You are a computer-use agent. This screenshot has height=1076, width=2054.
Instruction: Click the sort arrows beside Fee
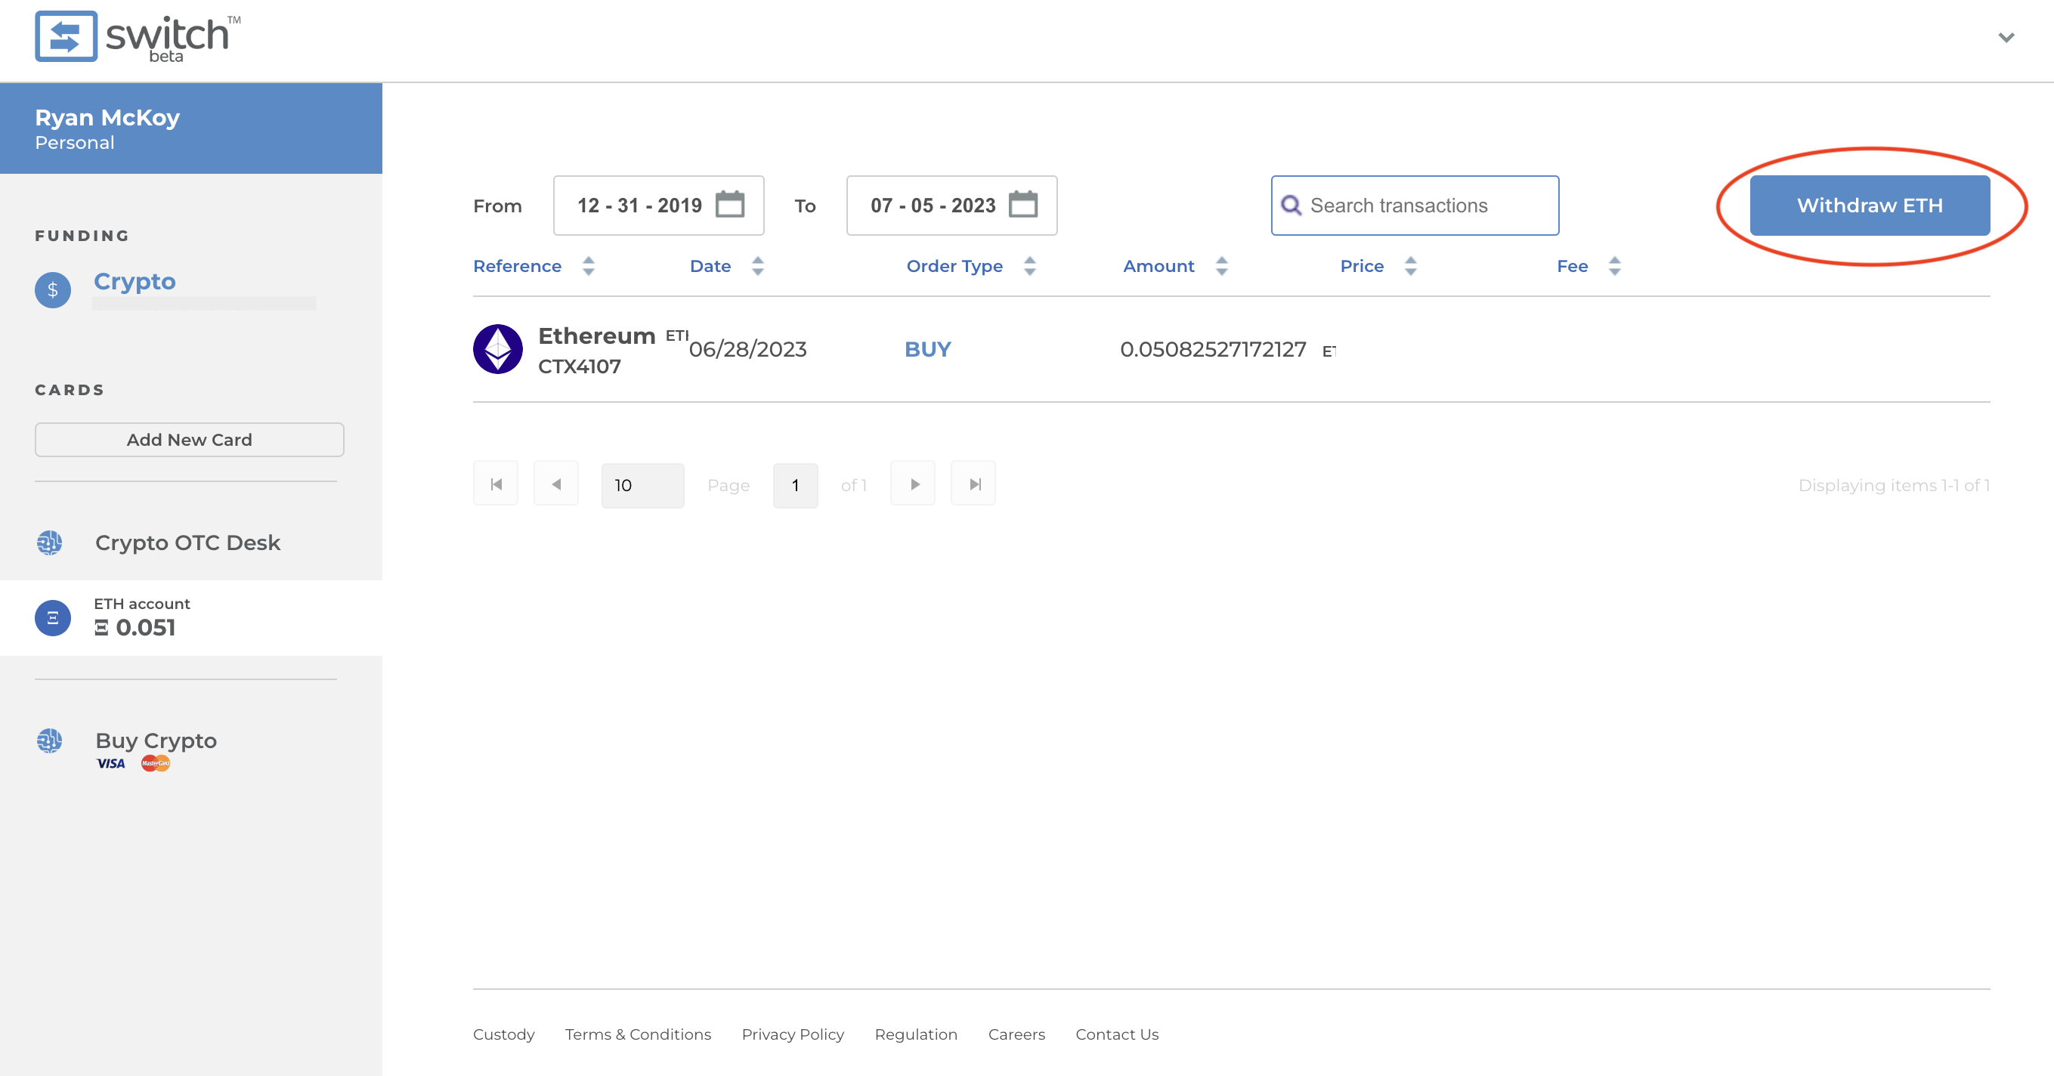(x=1615, y=266)
